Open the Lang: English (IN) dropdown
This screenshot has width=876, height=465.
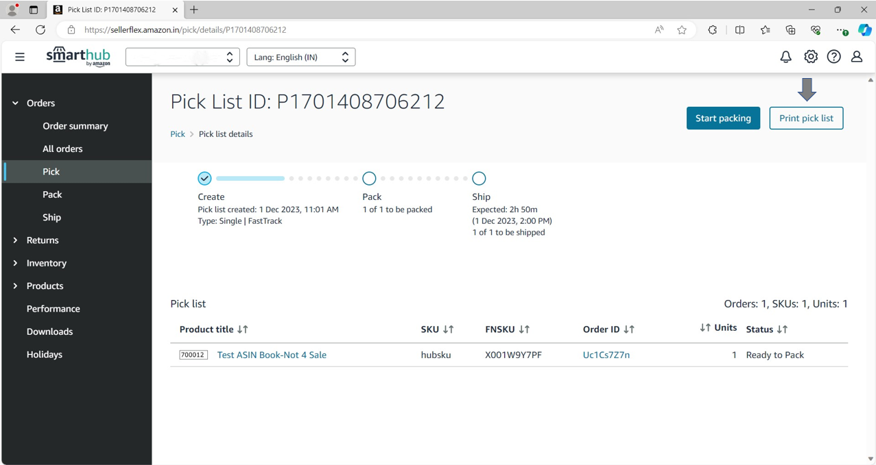(301, 57)
